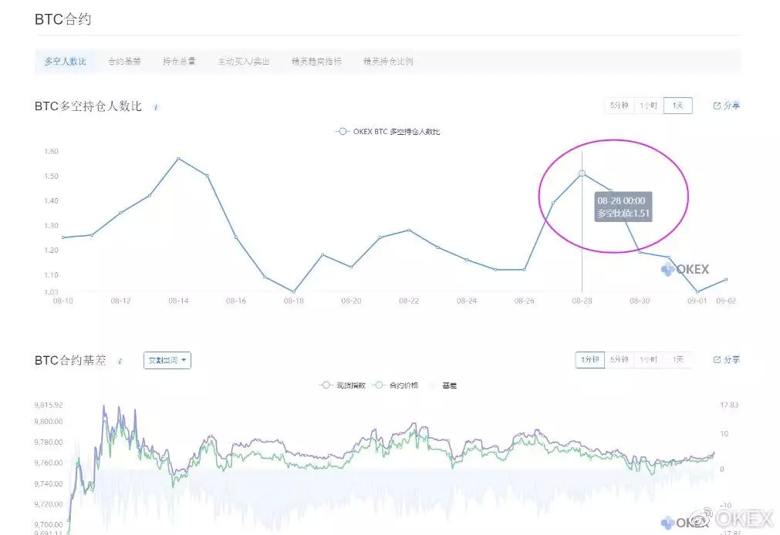Select 5分钟 interval for long-short ratio chart
Viewport: 780px width, 535px height.
coord(619,106)
